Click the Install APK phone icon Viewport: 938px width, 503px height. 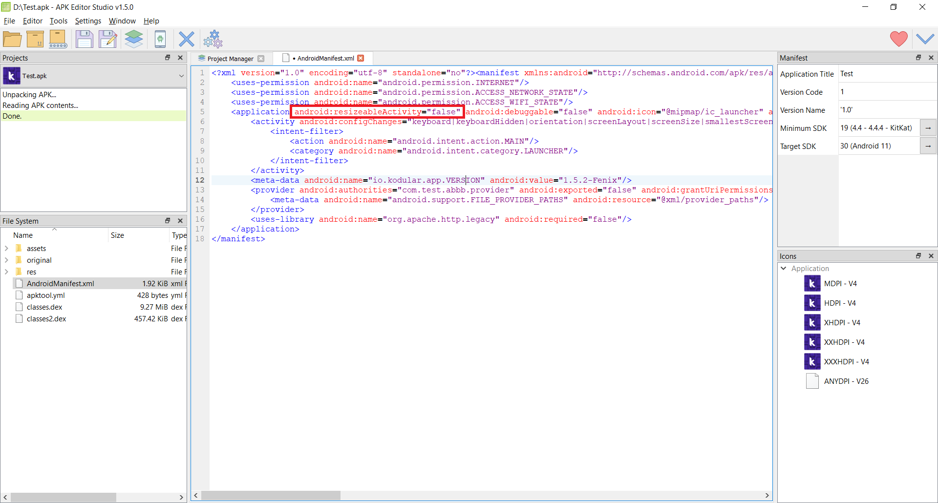[160, 39]
